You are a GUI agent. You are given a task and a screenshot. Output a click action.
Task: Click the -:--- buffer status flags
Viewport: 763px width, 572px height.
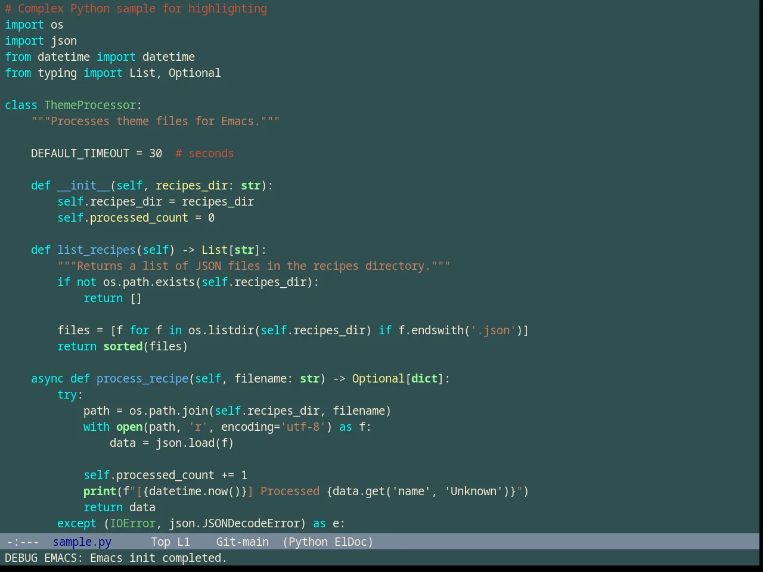click(x=23, y=542)
